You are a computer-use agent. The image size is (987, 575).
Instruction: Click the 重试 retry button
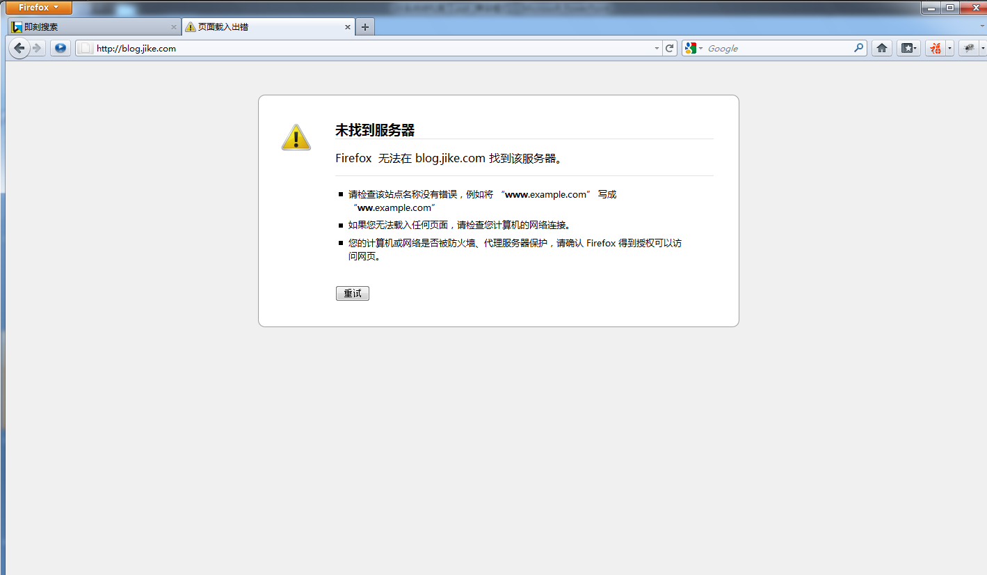[353, 294]
